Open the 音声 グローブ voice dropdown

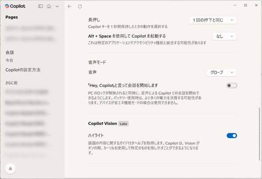pyautogui.click(x=222, y=73)
